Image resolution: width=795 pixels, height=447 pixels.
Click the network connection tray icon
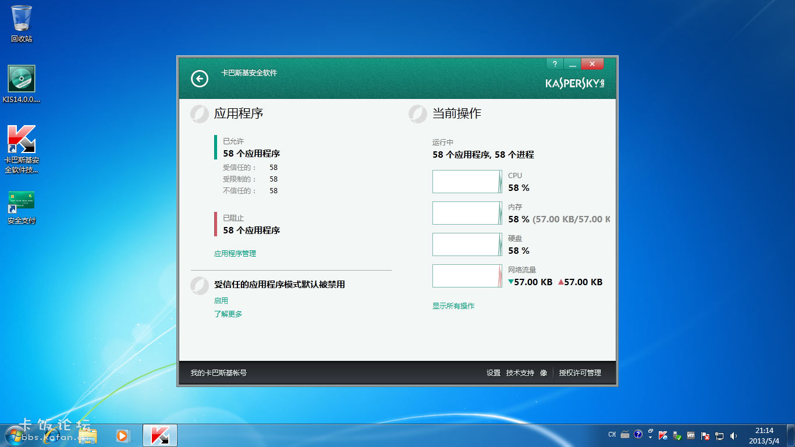point(719,435)
